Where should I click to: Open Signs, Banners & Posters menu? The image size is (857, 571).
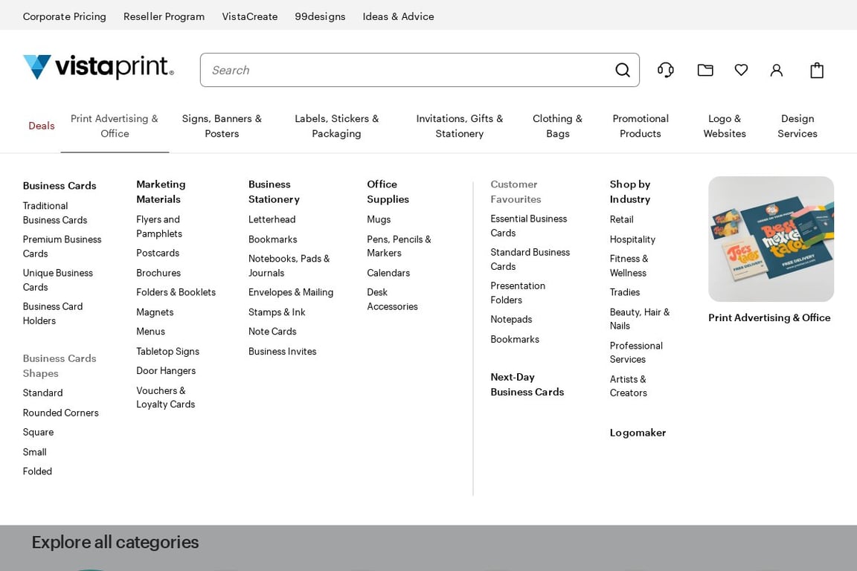(x=222, y=126)
